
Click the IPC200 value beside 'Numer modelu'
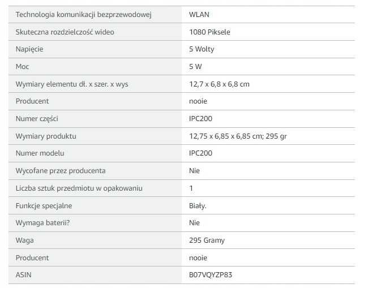coord(200,153)
